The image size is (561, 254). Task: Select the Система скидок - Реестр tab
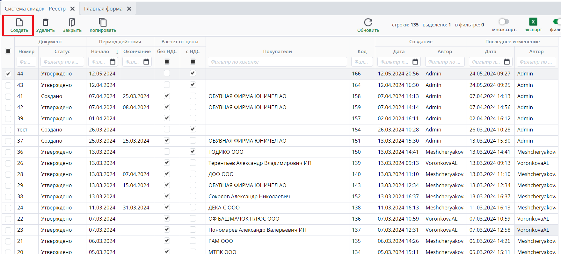tap(35, 9)
